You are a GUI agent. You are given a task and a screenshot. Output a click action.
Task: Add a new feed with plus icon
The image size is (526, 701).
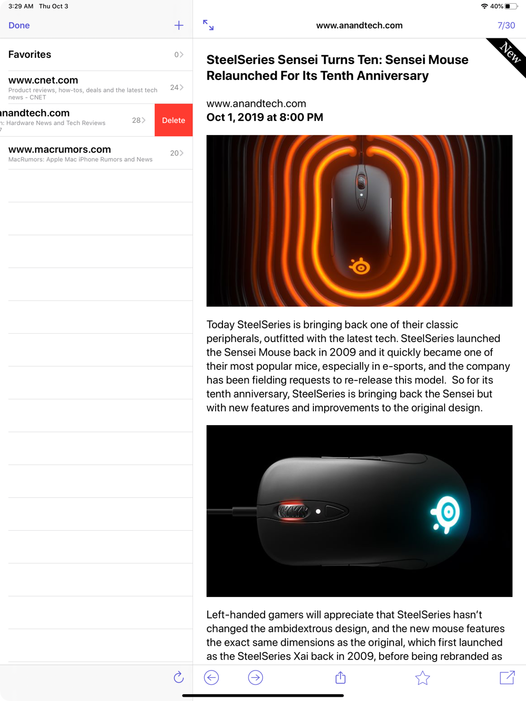tap(179, 25)
